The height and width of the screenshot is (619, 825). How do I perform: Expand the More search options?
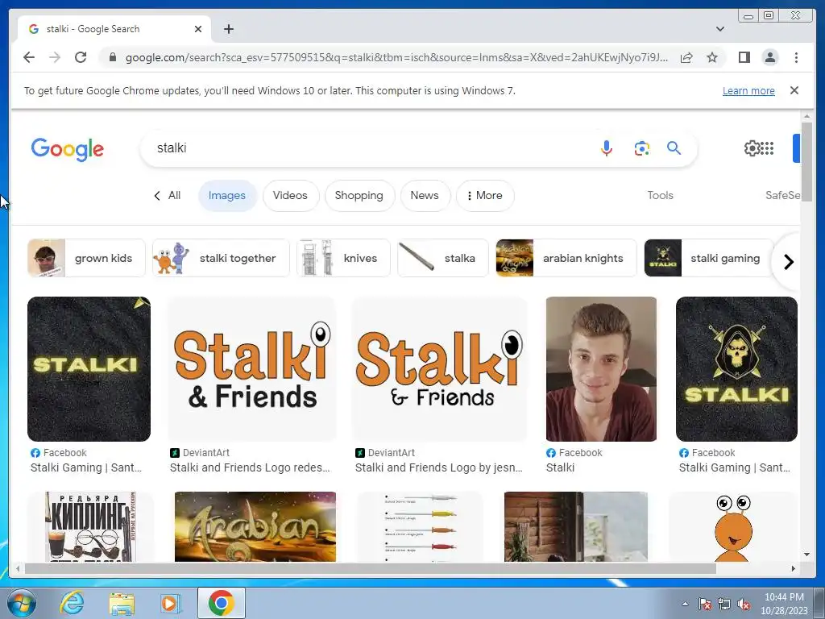pos(484,196)
